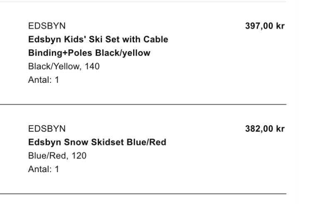Click the 397,00 kr price
This screenshot has height=204, width=311.
(265, 26)
